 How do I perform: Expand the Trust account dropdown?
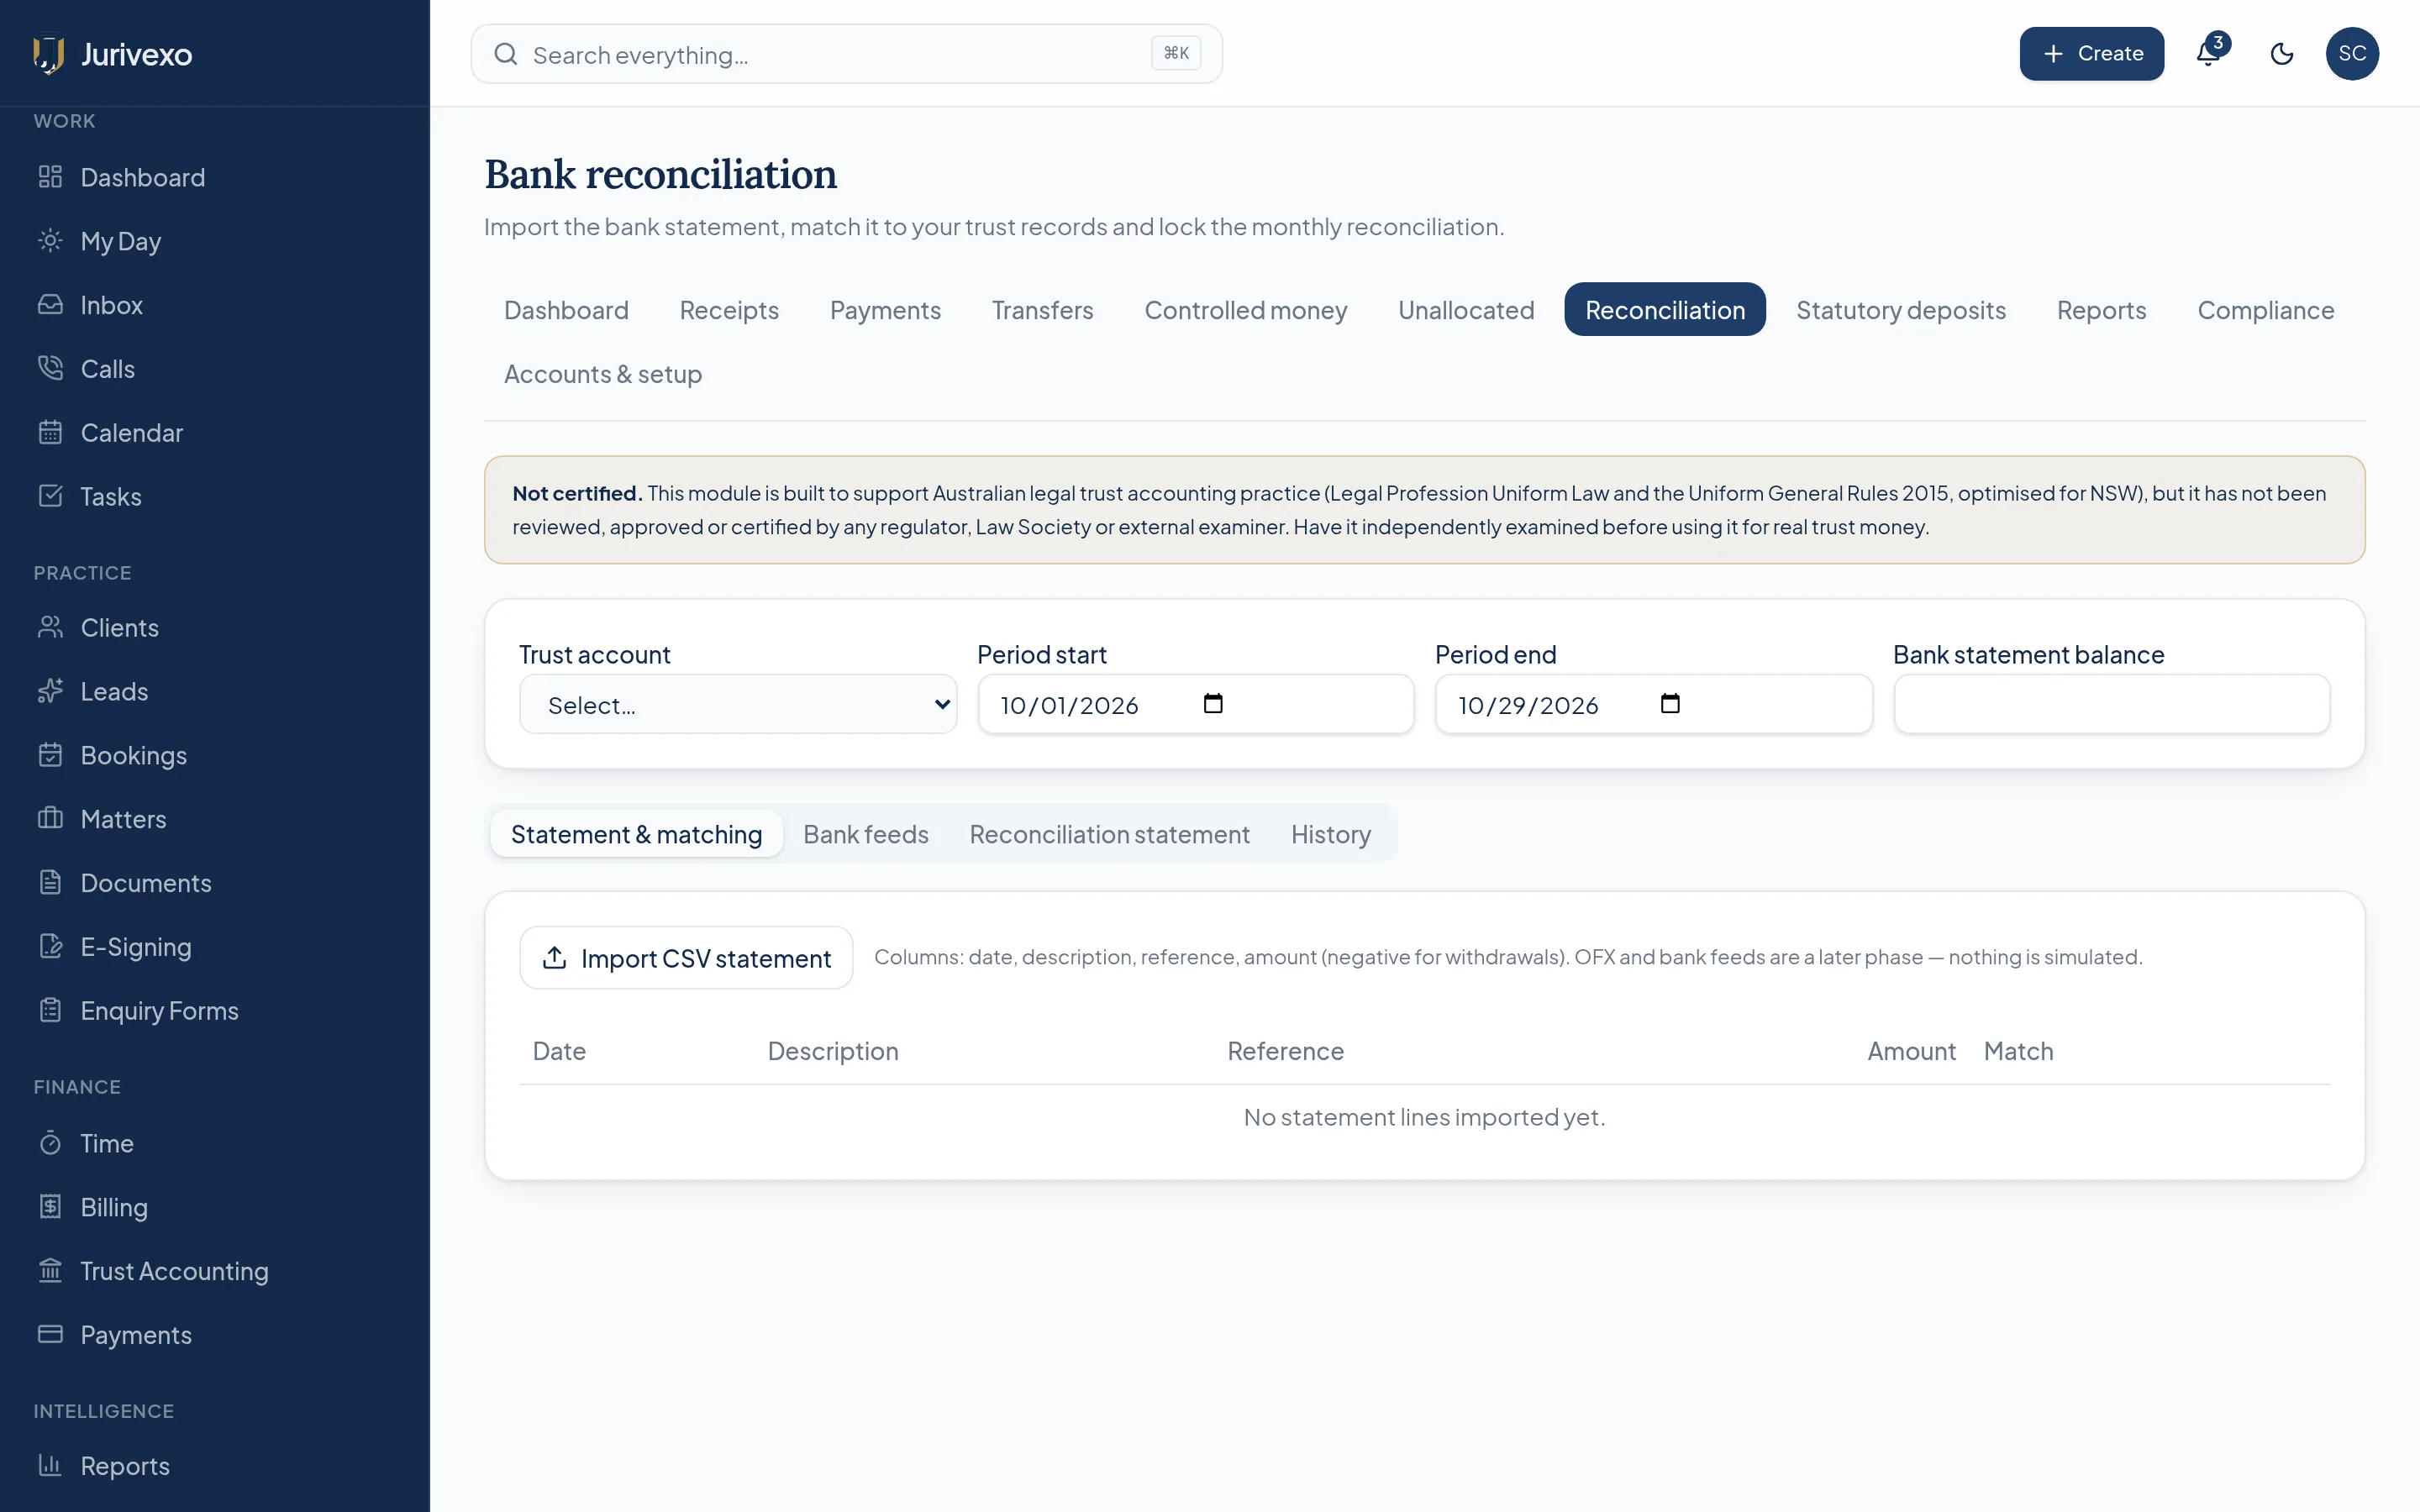738,705
